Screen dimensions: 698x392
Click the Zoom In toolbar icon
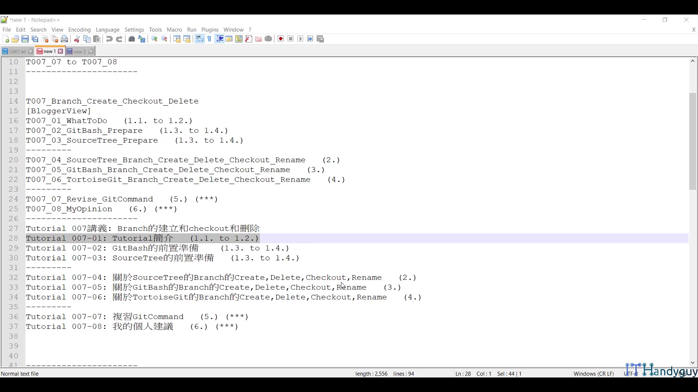coord(155,39)
